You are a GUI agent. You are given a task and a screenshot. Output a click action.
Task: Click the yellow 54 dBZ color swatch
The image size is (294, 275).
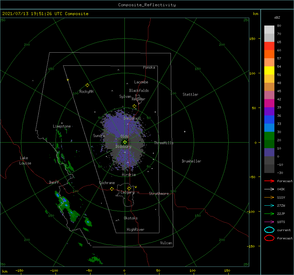(x=269, y=70)
